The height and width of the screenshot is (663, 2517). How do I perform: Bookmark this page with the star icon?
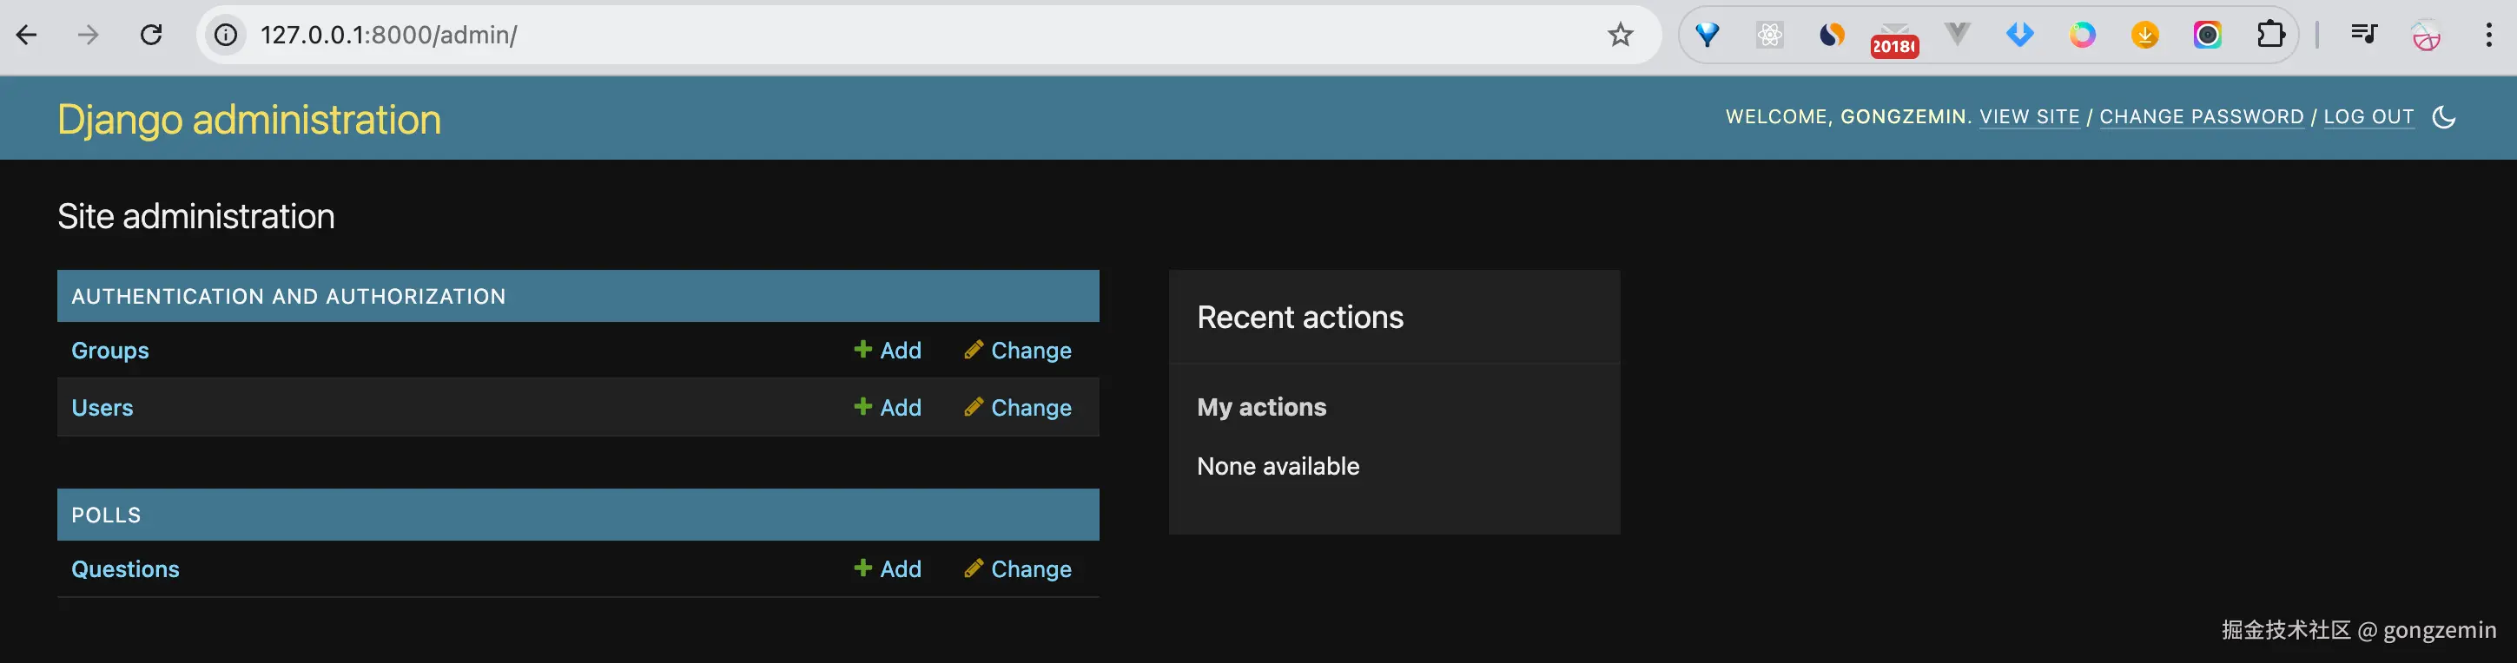point(1620,36)
